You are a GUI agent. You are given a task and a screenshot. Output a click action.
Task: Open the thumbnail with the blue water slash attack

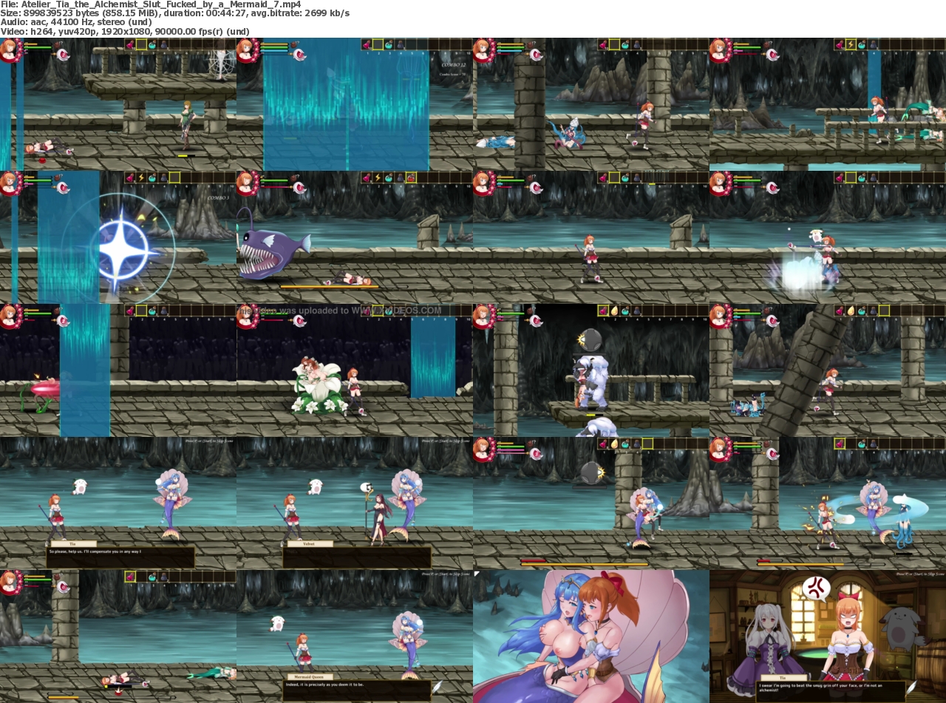(x=828, y=503)
